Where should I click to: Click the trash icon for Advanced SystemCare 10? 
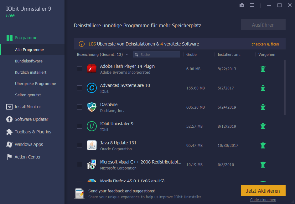(263, 88)
